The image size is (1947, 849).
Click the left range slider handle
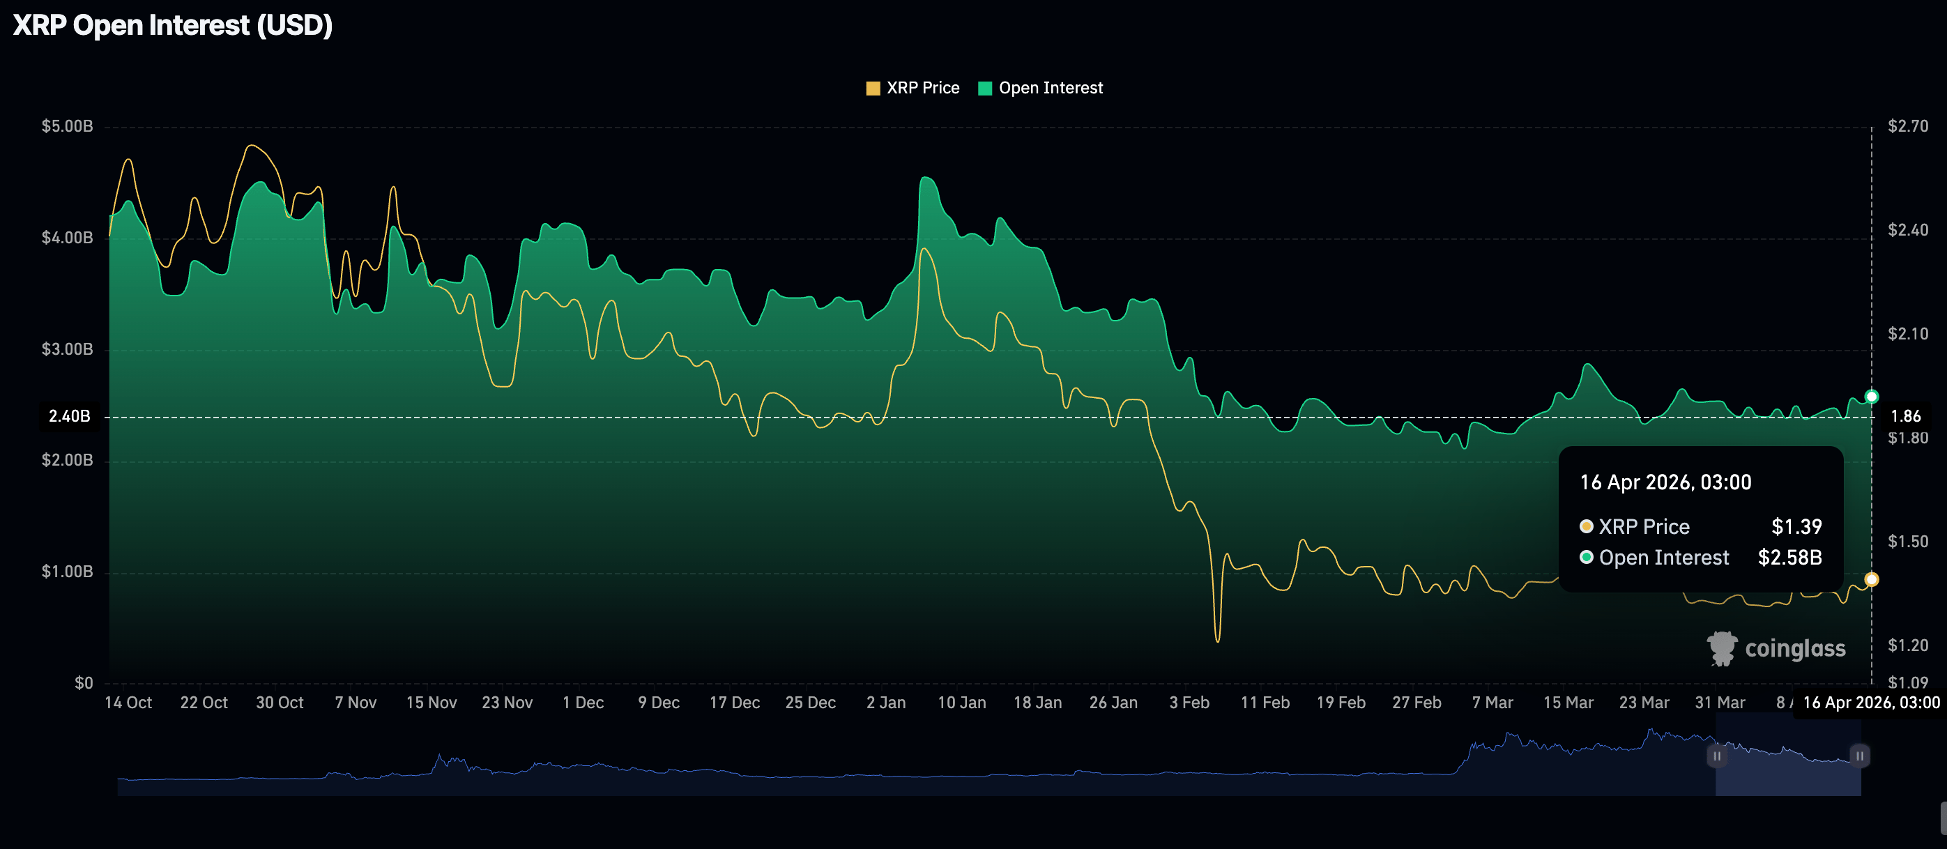click(x=1716, y=756)
